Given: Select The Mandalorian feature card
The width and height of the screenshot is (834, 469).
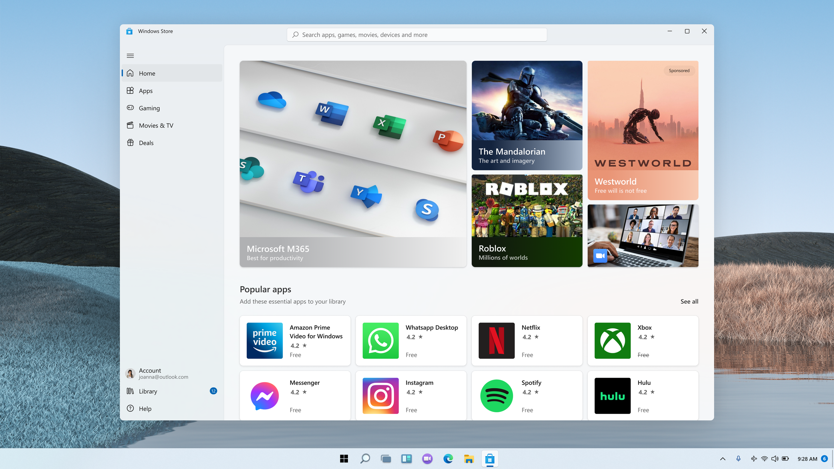Looking at the screenshot, I should pyautogui.click(x=526, y=115).
